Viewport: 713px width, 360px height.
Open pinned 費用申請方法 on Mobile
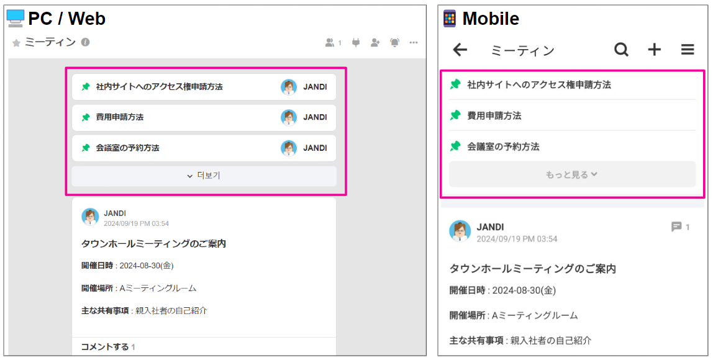pyautogui.click(x=572, y=115)
